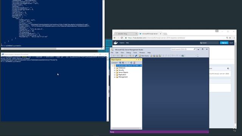Image resolution: width=242 pixels, height=136 pixels.
Task: Click the Object Explorer horizontal scrollbar
Action: pyautogui.click(x=126, y=128)
